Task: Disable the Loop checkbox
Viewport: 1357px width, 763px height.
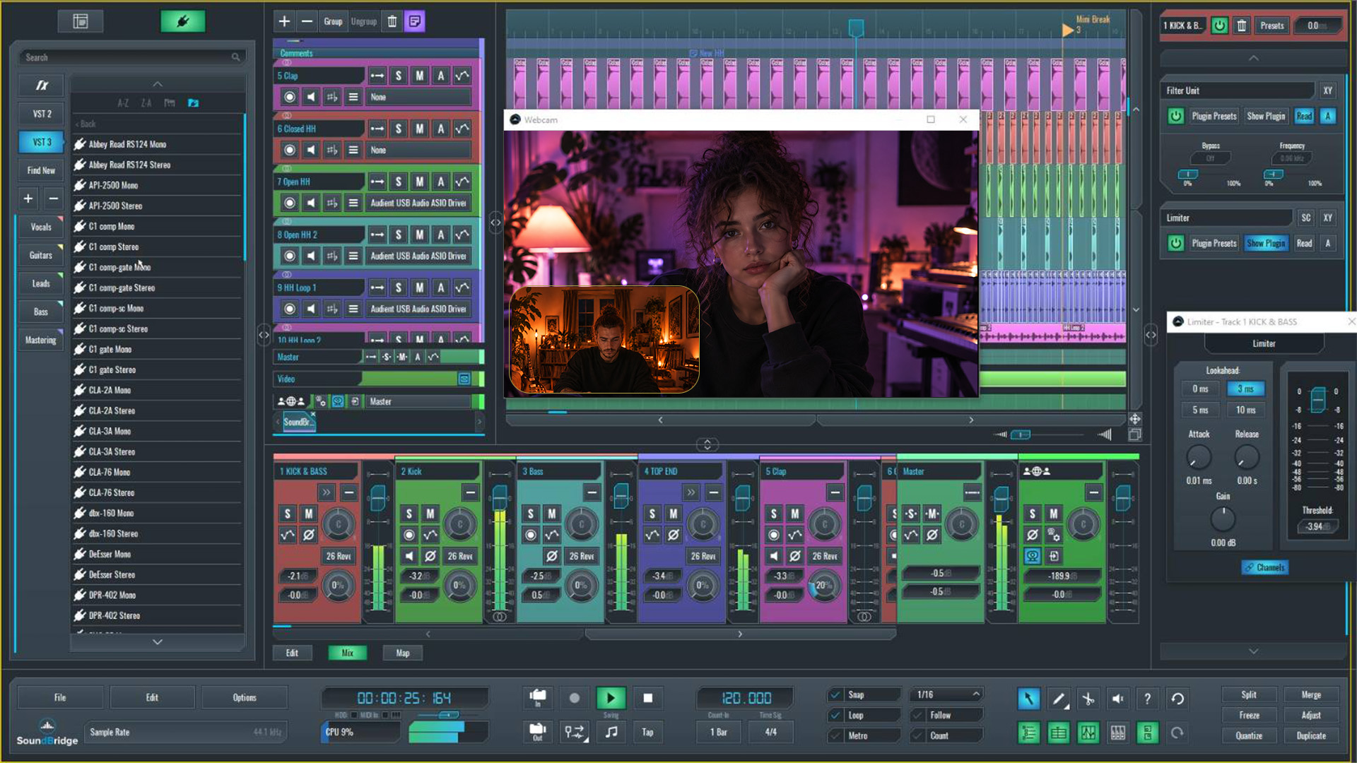Action: (x=835, y=716)
